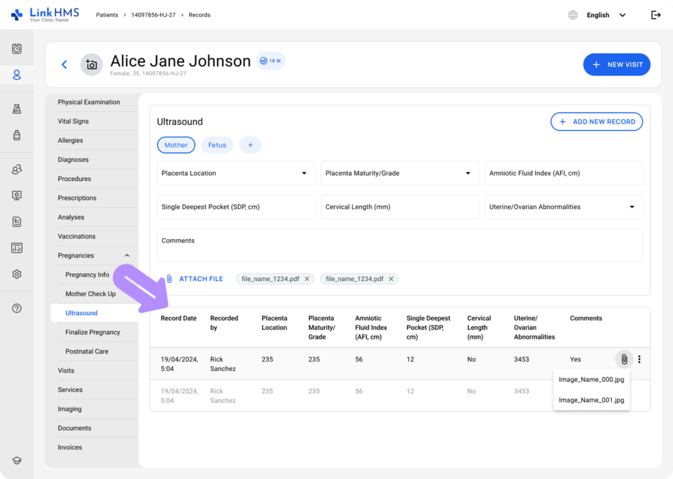Click the logout icon in top bar
This screenshot has height=479, width=673.
point(655,15)
